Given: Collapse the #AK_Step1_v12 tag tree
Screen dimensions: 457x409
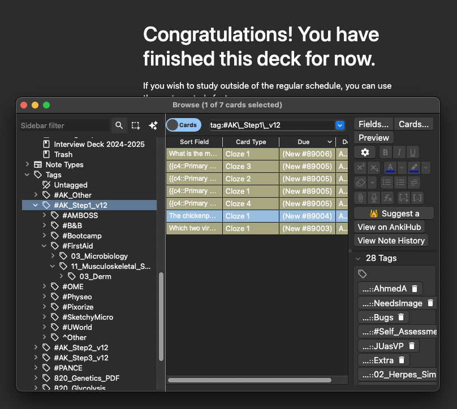Looking at the screenshot, I should coord(36,206).
